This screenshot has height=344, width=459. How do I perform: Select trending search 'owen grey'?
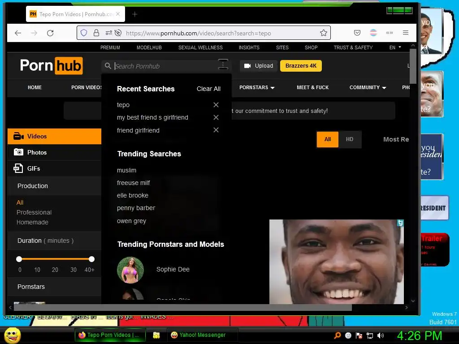click(131, 221)
